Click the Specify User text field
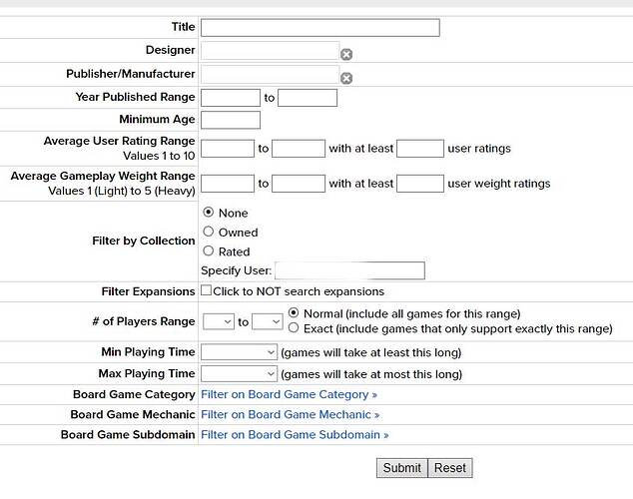This screenshot has width=633, height=499. [349, 270]
